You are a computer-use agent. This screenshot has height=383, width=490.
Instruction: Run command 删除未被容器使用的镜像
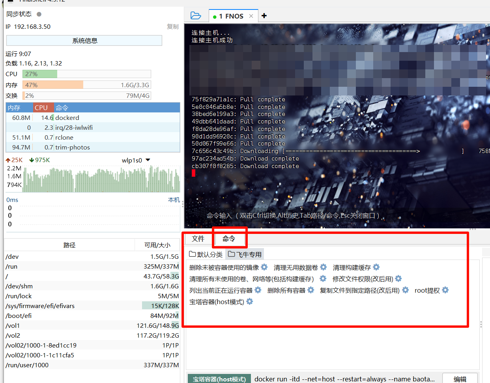click(224, 267)
